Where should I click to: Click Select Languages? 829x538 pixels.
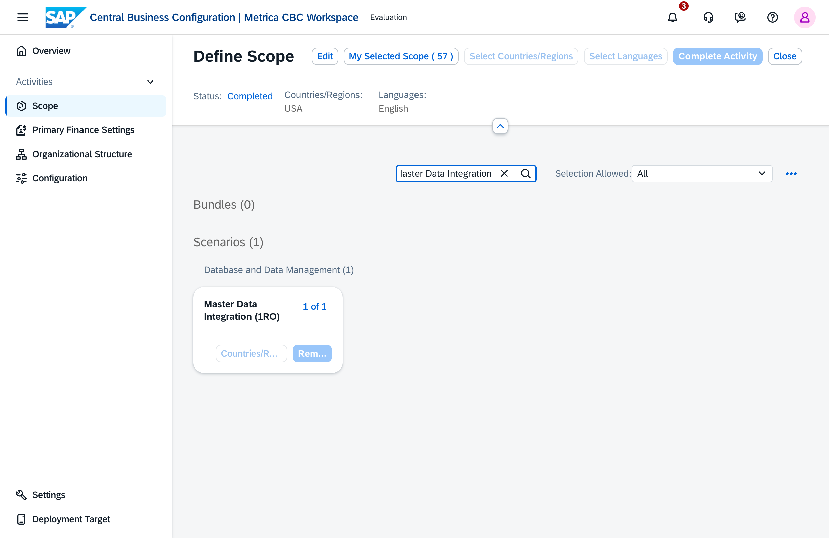pos(625,56)
